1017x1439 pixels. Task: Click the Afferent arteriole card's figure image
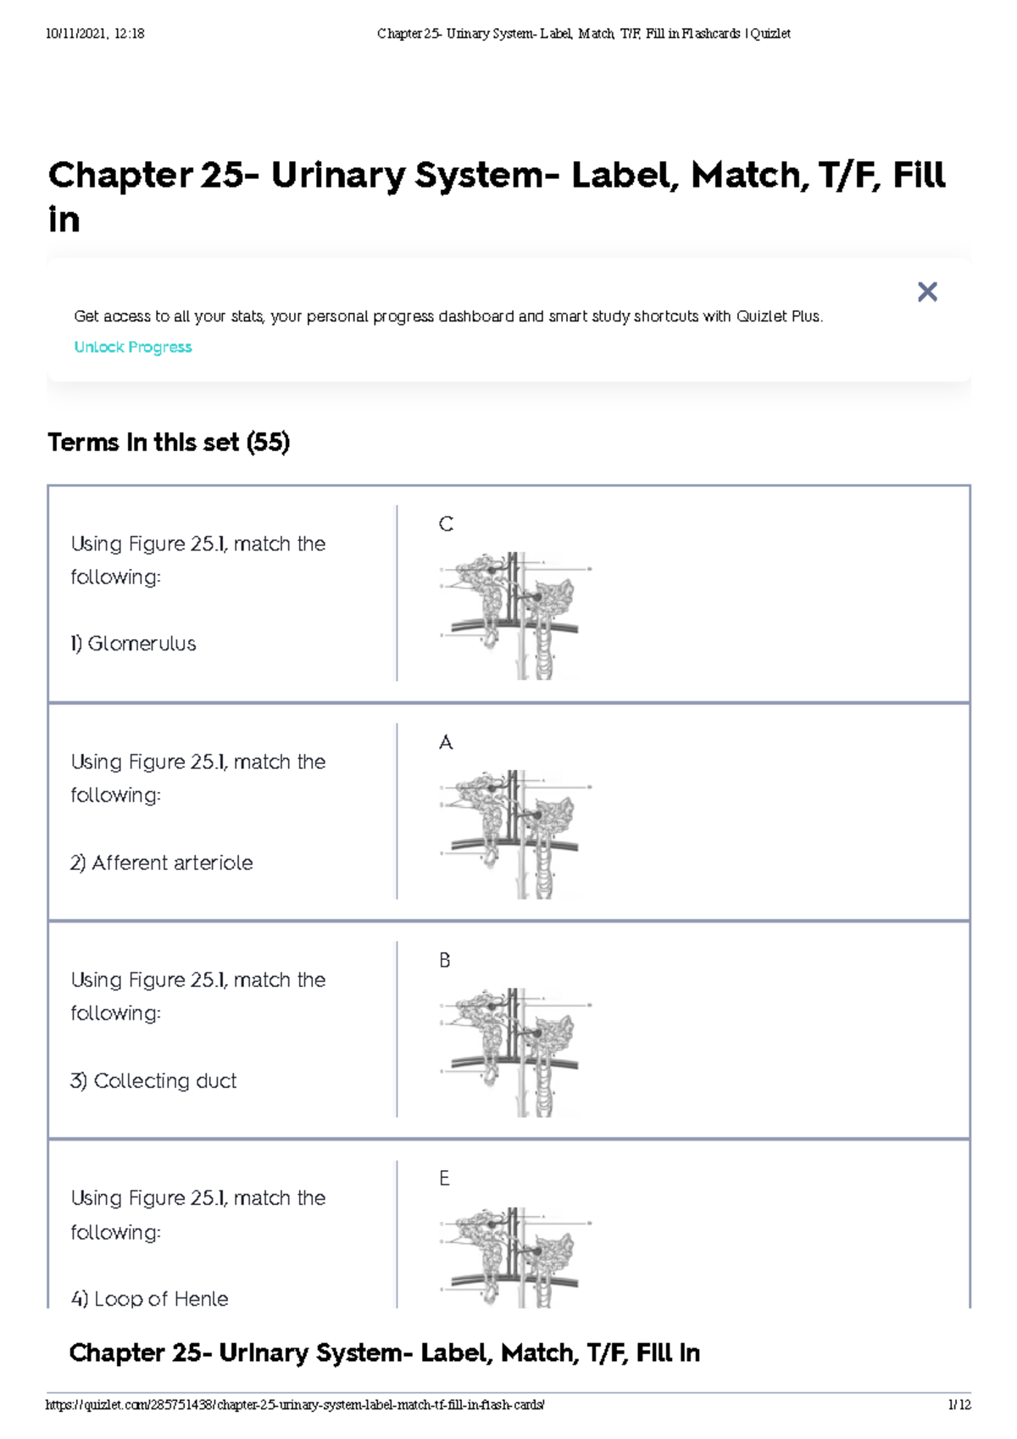pos(514,834)
